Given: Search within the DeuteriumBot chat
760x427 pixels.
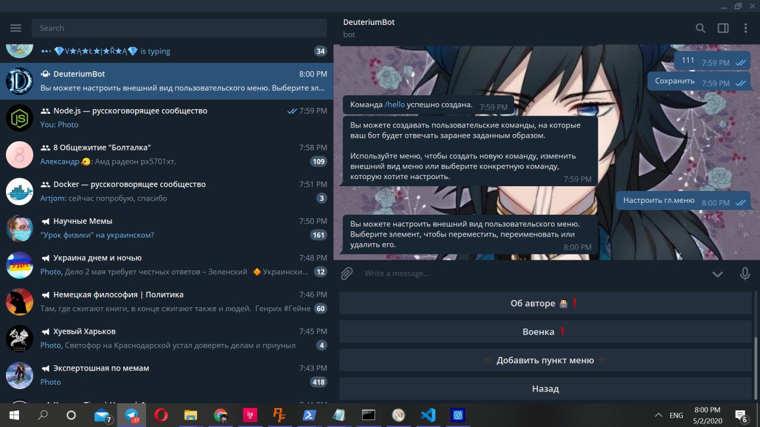Looking at the screenshot, I should (701, 28).
